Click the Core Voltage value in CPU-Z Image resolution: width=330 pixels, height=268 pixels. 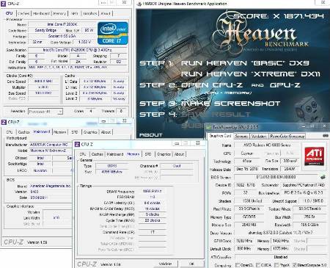[x=84, y=42]
